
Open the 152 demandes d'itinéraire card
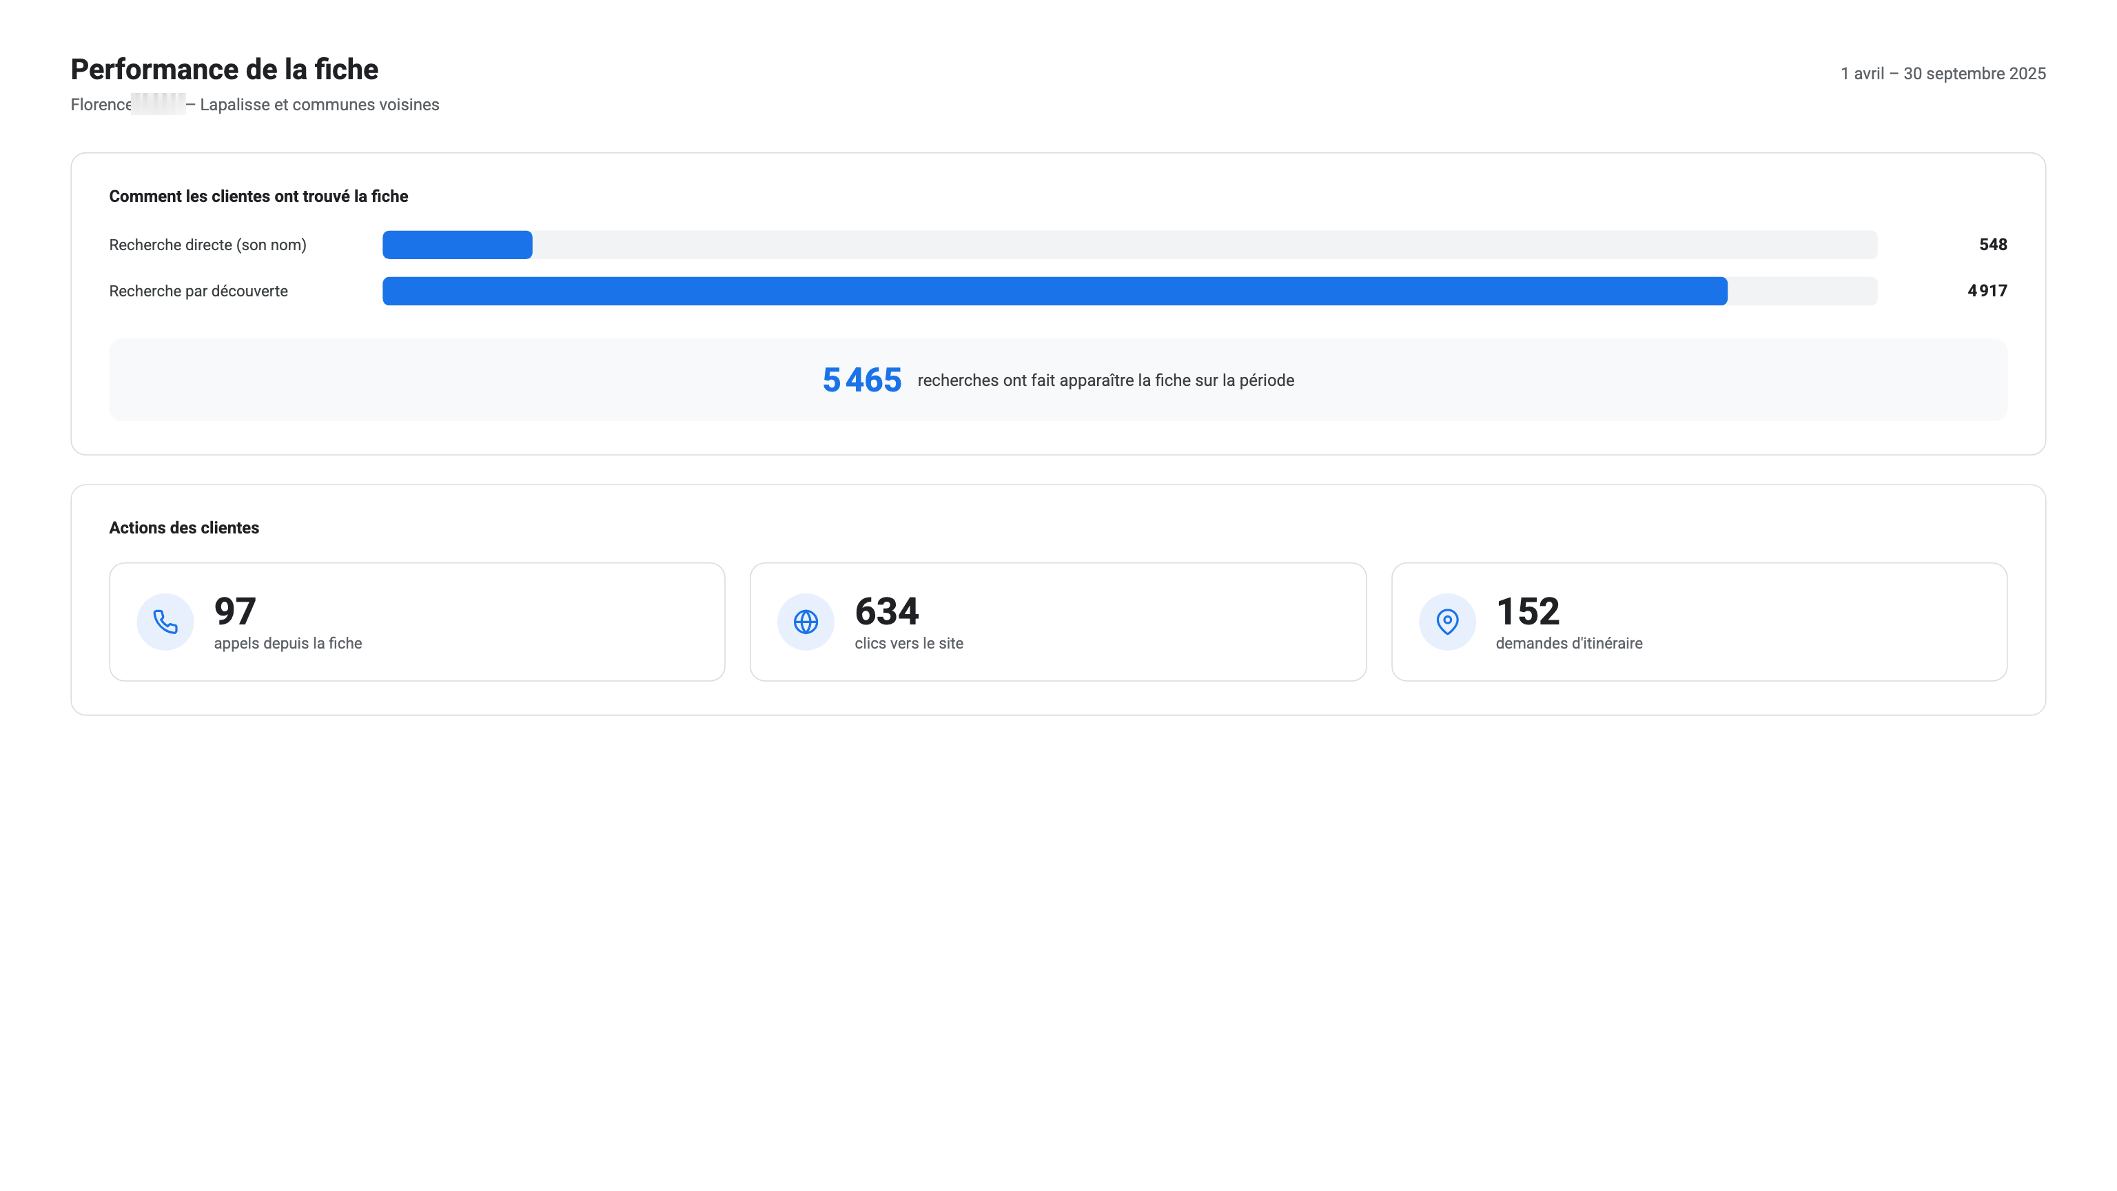(x=1699, y=622)
